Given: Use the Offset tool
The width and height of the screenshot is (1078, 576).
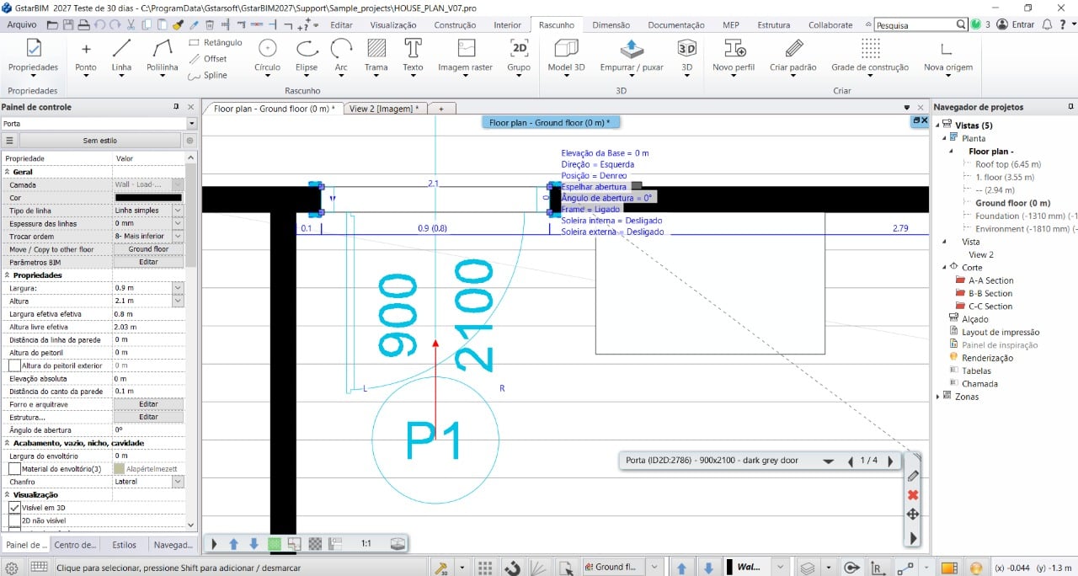Looking at the screenshot, I should 208,59.
